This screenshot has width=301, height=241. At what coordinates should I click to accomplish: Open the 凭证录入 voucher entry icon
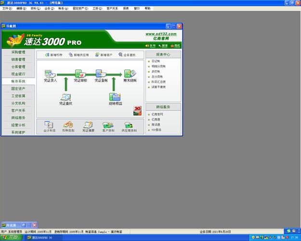[x=50, y=76]
